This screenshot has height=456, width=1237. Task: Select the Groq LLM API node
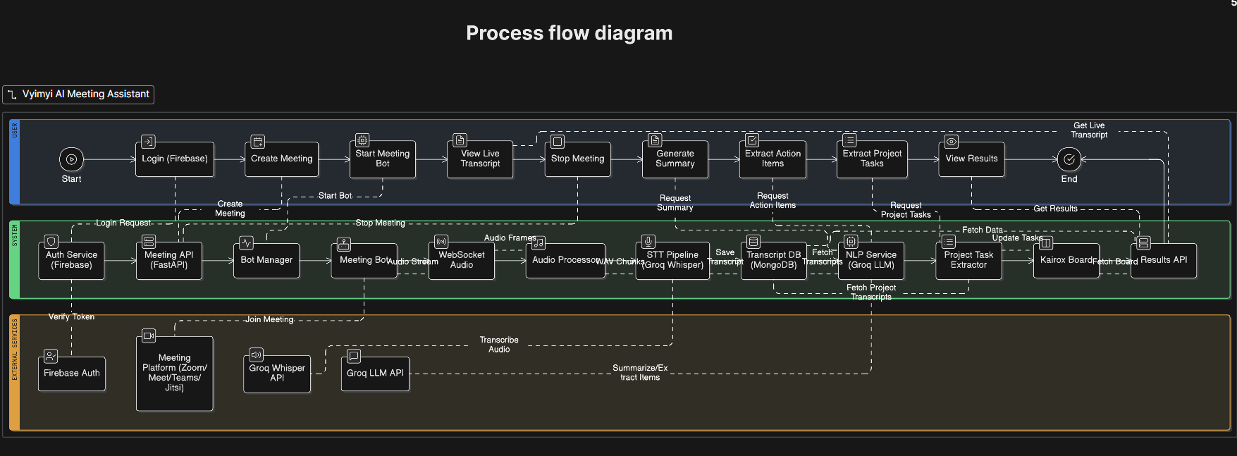[x=375, y=374]
